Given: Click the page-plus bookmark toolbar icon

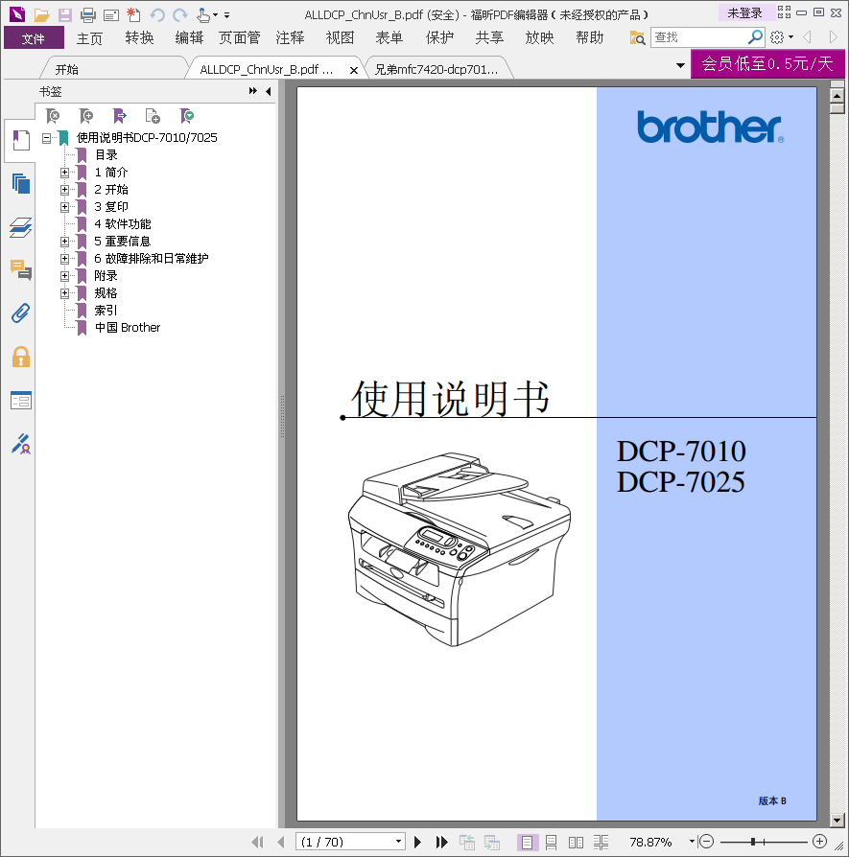Looking at the screenshot, I should (153, 116).
